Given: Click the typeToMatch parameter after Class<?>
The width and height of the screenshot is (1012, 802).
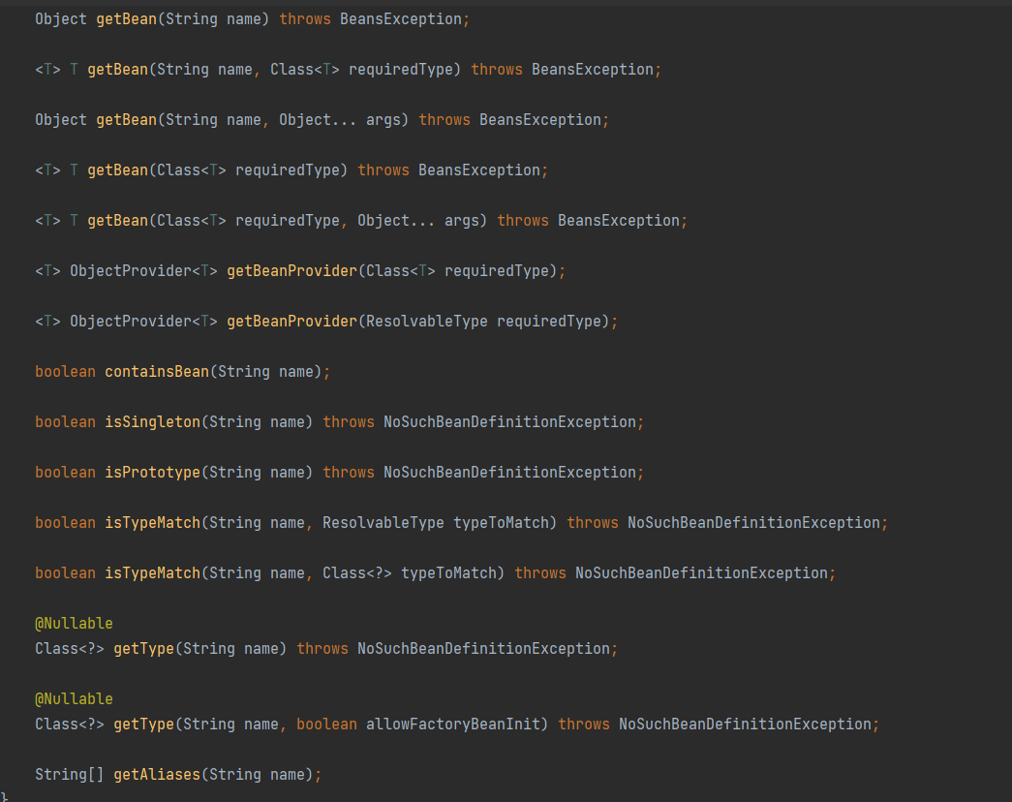Looking at the screenshot, I should click(448, 573).
